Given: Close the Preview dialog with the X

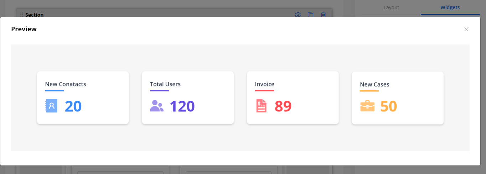Looking at the screenshot, I should pos(466,29).
